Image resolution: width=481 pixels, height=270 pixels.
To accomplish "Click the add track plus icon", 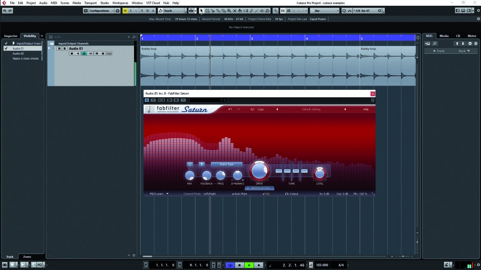I will [129, 37].
